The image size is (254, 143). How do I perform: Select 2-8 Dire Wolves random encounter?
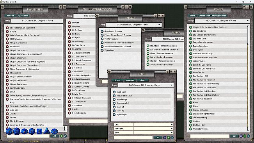click(78, 90)
